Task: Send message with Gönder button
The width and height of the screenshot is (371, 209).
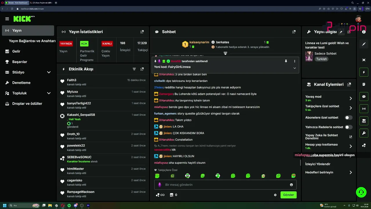Action: click(x=288, y=195)
